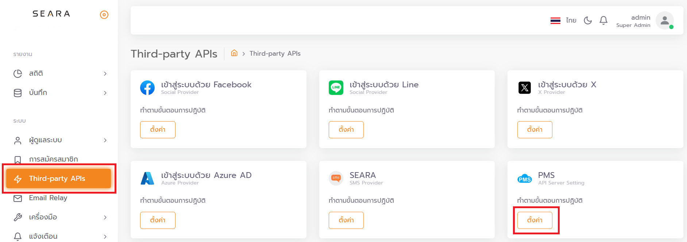Click the SEARA logo in sidebar
Image resolution: width=687 pixels, height=242 pixels.
pyautogui.click(x=51, y=14)
